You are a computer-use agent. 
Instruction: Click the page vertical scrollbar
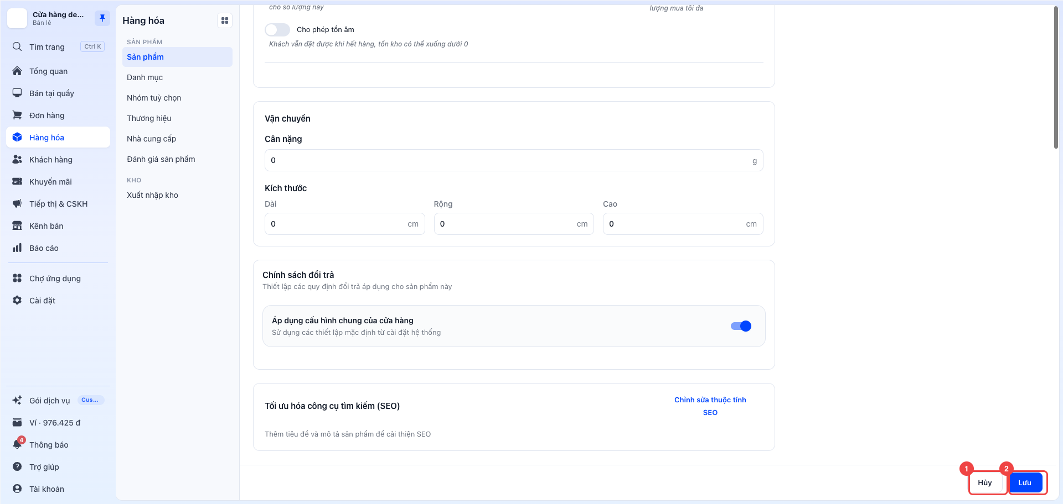tap(1056, 77)
